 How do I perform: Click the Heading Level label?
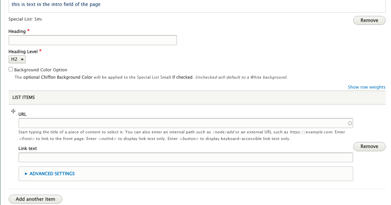(x=23, y=52)
